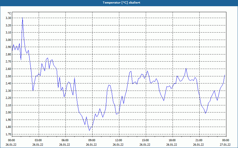Select the 12:00 time tick label
Image resolution: width=238 pixels, height=148 pixels.
[x=118, y=140]
